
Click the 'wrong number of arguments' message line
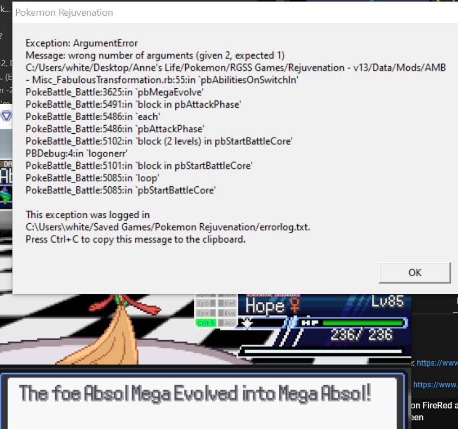point(155,56)
